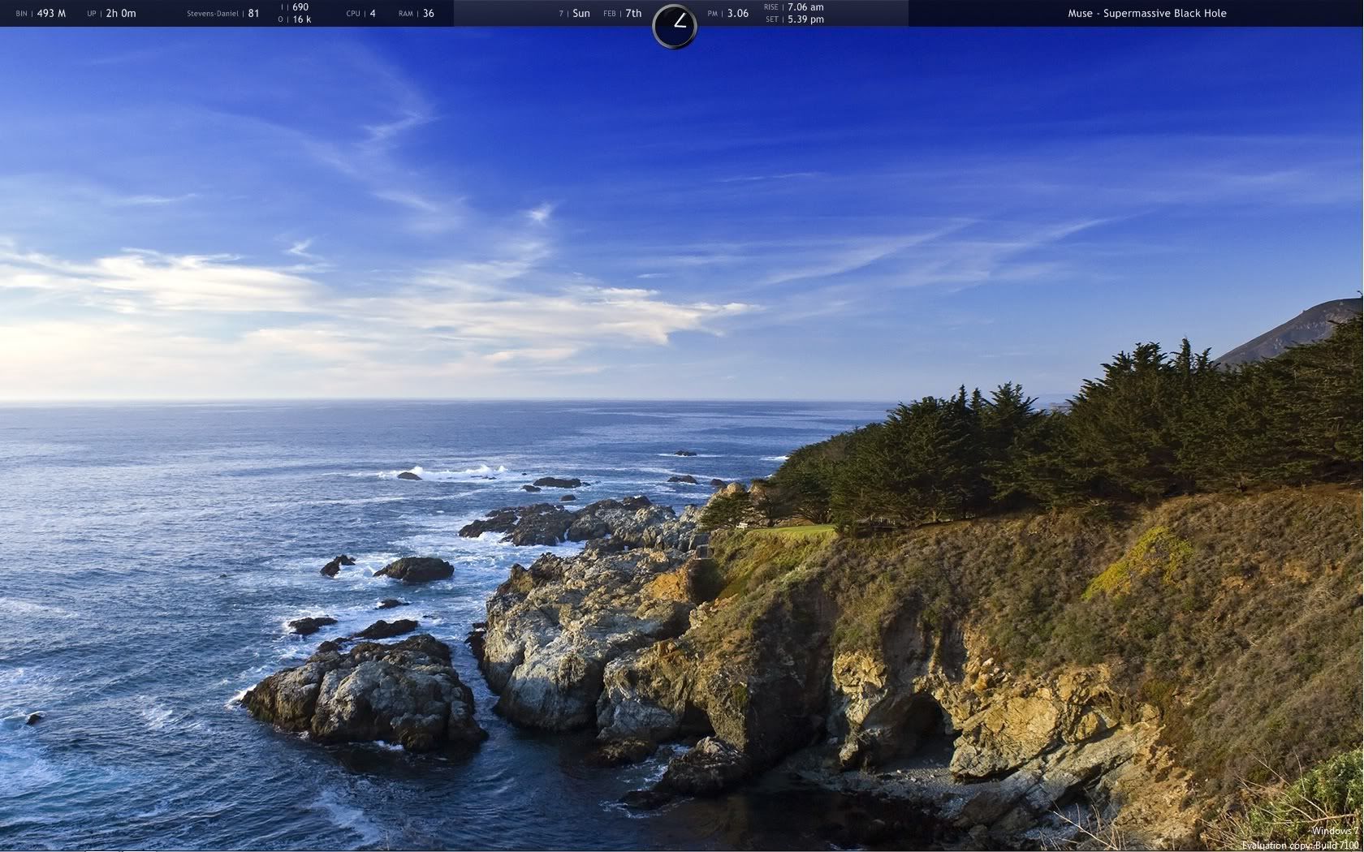Open the RAM usage meter

point(417,13)
